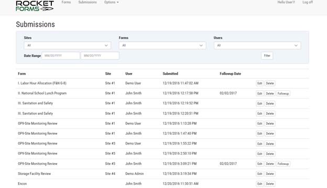This screenshot has height=188, width=327.
Task: Edit the 3:09:21 PM Site Monitoring Review
Action: tap(259, 164)
